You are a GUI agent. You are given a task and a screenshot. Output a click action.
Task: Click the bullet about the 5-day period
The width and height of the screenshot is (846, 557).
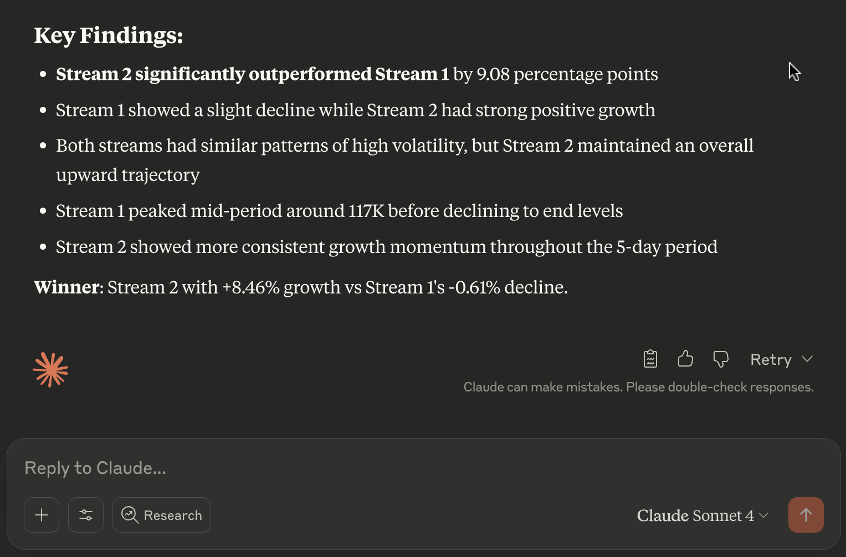[386, 247]
